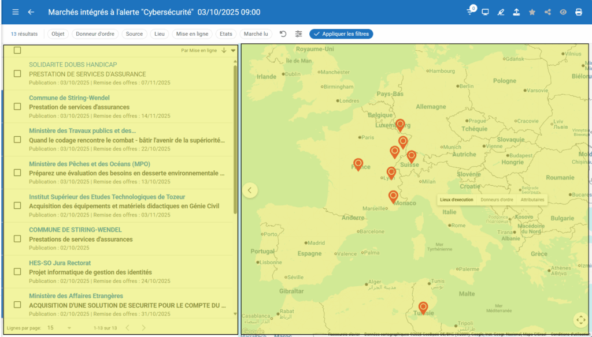Click the printer icon in the header

tap(579, 12)
